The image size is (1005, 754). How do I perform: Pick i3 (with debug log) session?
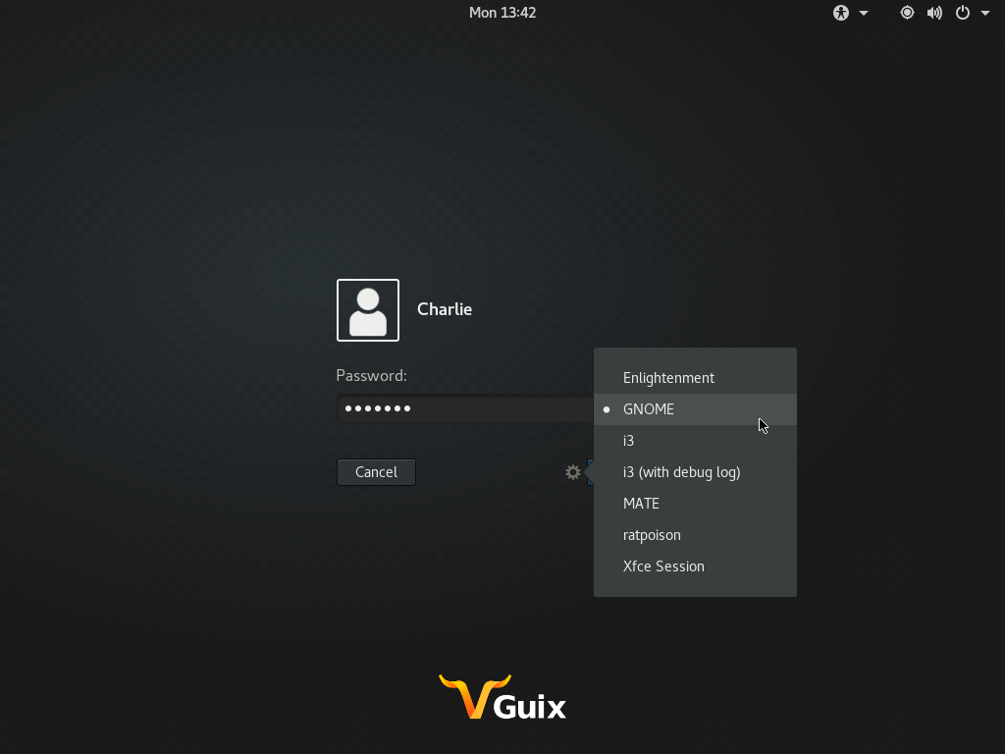pos(681,472)
